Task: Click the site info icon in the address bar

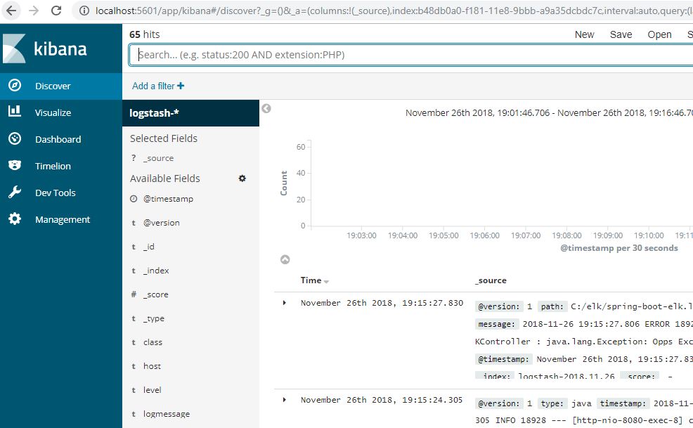Action: pyautogui.click(x=84, y=10)
